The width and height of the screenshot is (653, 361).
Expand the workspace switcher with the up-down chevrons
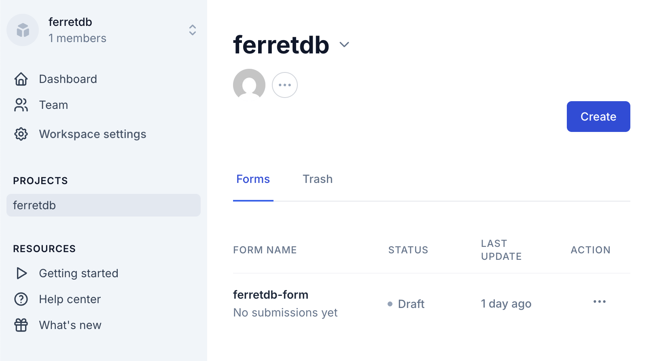[193, 30]
